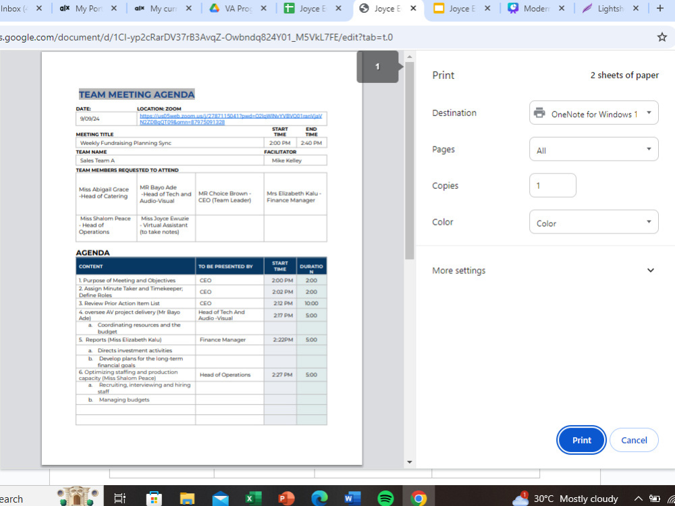Viewport: 675px width, 506px height.
Task: Open the weather widget showing 30°C
Action: tap(565, 499)
